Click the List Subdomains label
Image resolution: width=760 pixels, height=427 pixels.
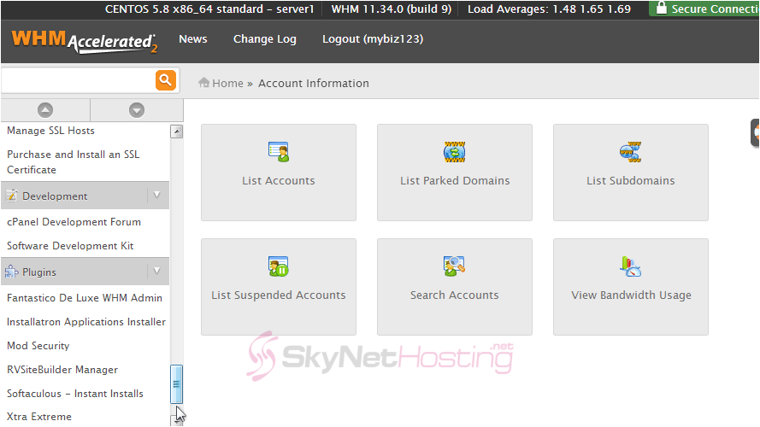coord(631,180)
